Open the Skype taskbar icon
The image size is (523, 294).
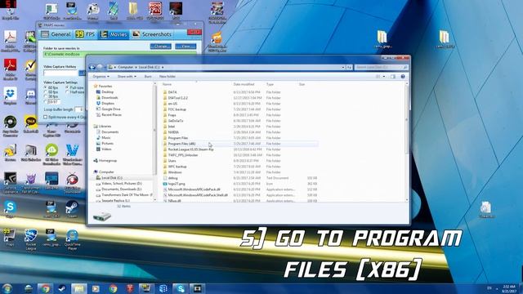pyautogui.click(x=181, y=288)
